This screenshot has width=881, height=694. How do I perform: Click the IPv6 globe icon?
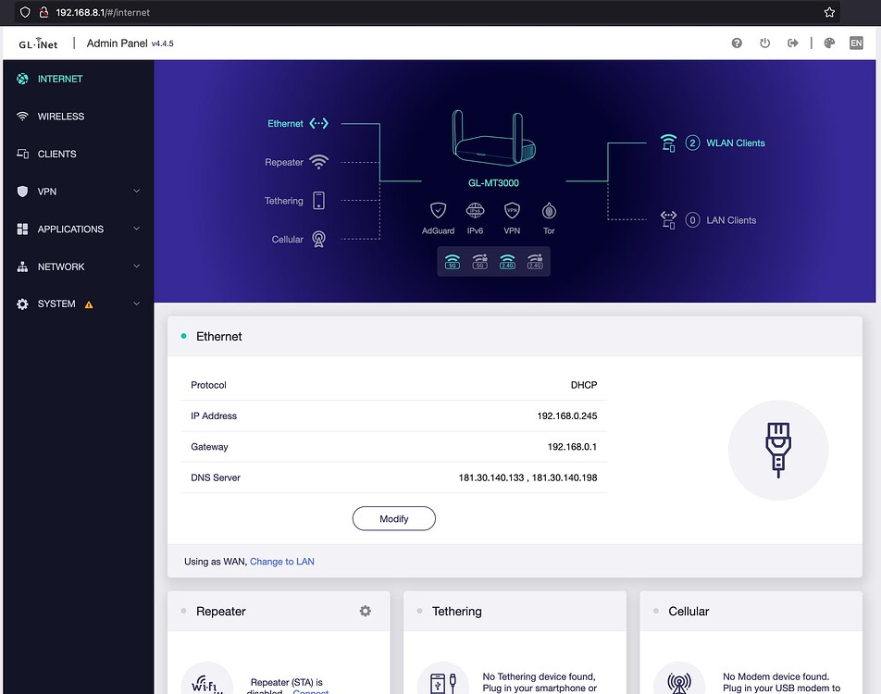475,211
